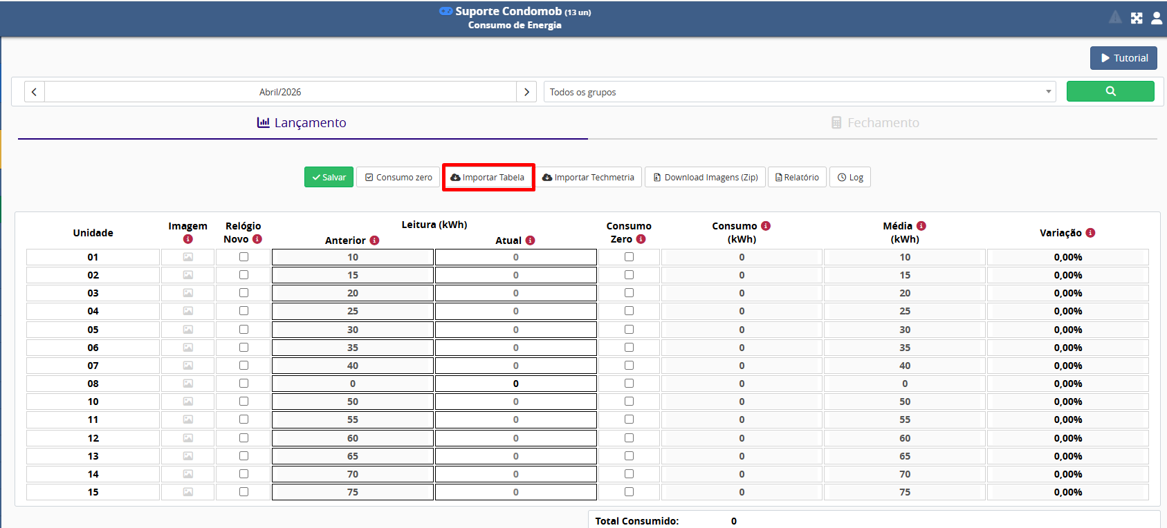This screenshot has width=1167, height=528.
Task: Open image icon for unit 08
Action: [x=188, y=384]
